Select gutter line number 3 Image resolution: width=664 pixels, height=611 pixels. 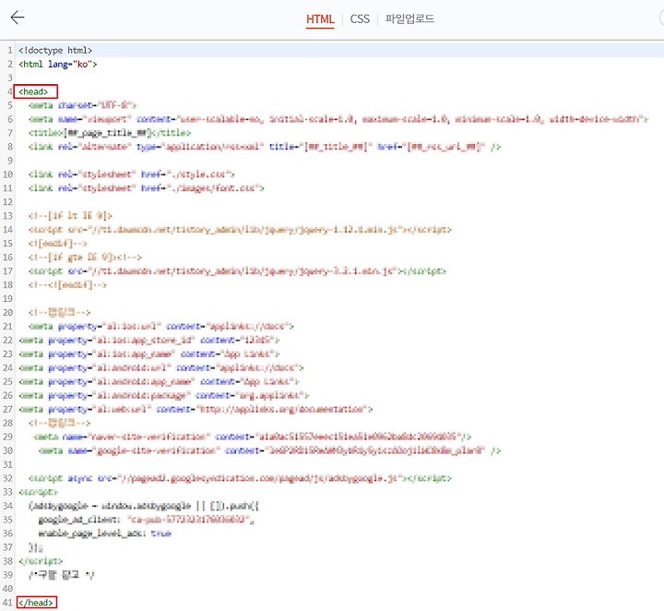pos(9,78)
